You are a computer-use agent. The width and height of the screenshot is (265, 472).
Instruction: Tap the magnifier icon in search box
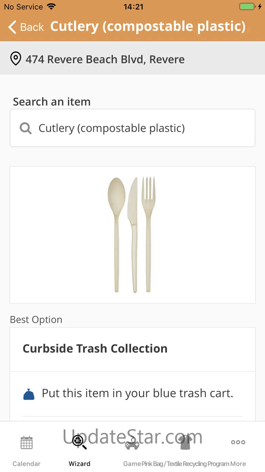point(25,128)
